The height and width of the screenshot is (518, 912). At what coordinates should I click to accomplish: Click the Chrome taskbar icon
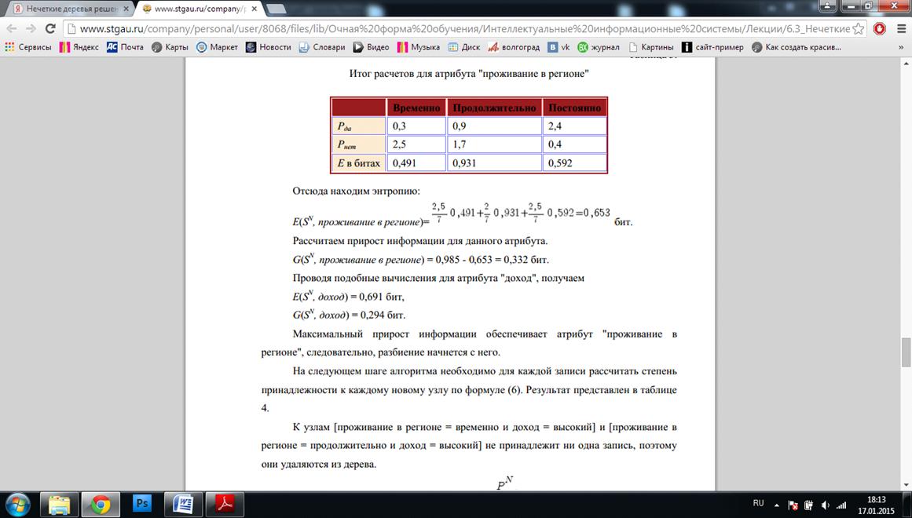[x=101, y=504]
